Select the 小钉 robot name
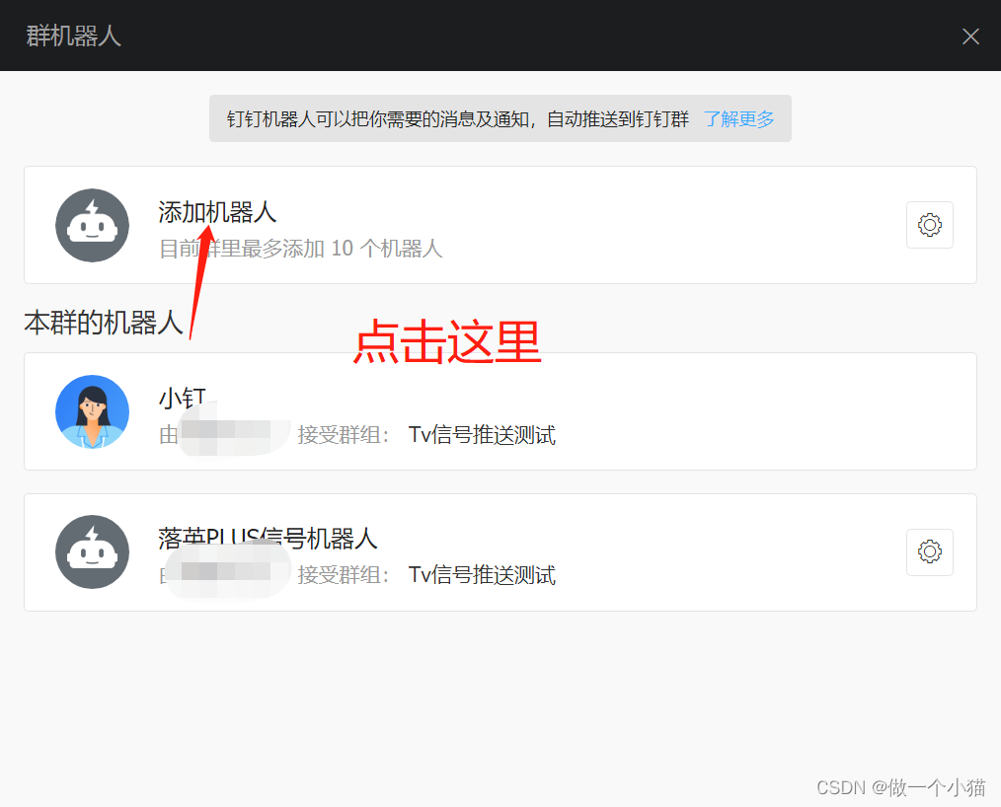 pyautogui.click(x=183, y=399)
